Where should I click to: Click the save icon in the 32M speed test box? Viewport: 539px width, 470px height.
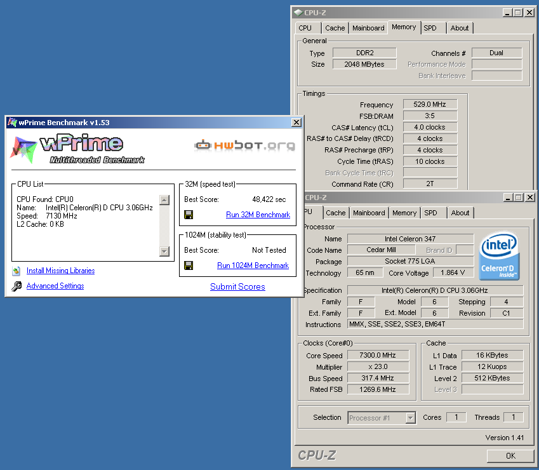[189, 215]
